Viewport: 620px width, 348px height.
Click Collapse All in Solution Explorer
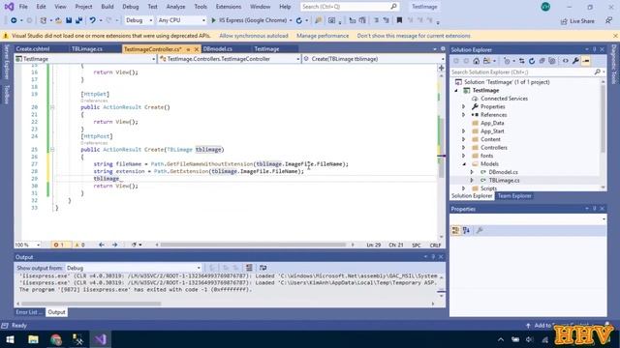[x=542, y=61]
